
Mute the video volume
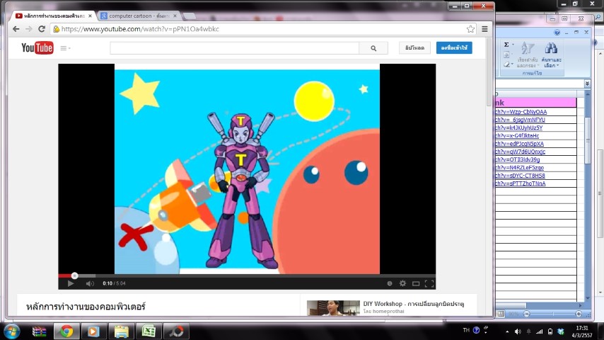[x=90, y=283]
